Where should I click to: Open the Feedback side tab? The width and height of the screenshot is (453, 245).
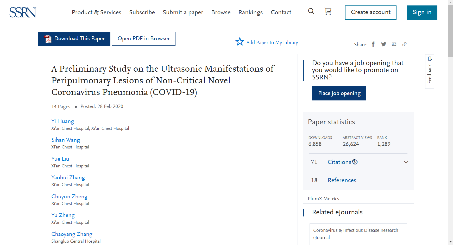pyautogui.click(x=430, y=71)
